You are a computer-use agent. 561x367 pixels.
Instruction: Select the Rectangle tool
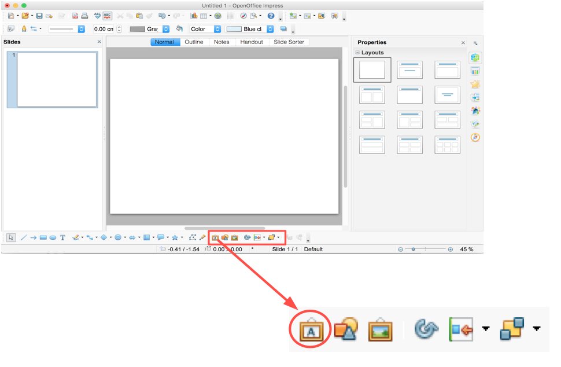coord(43,237)
